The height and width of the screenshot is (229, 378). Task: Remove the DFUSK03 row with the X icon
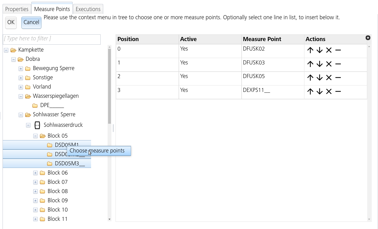tap(329, 64)
